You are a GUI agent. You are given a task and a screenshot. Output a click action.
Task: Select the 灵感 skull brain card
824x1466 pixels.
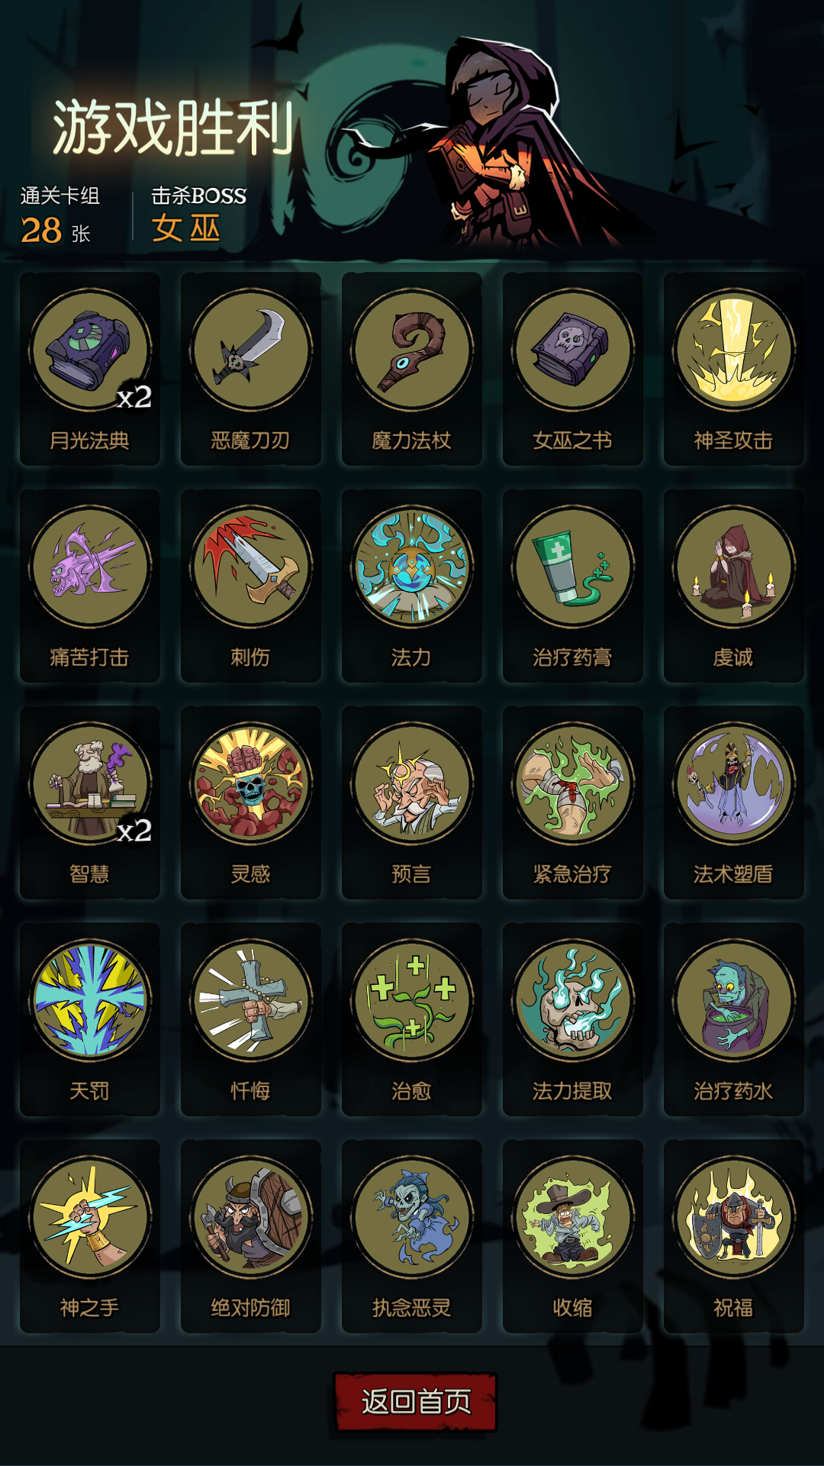click(251, 802)
